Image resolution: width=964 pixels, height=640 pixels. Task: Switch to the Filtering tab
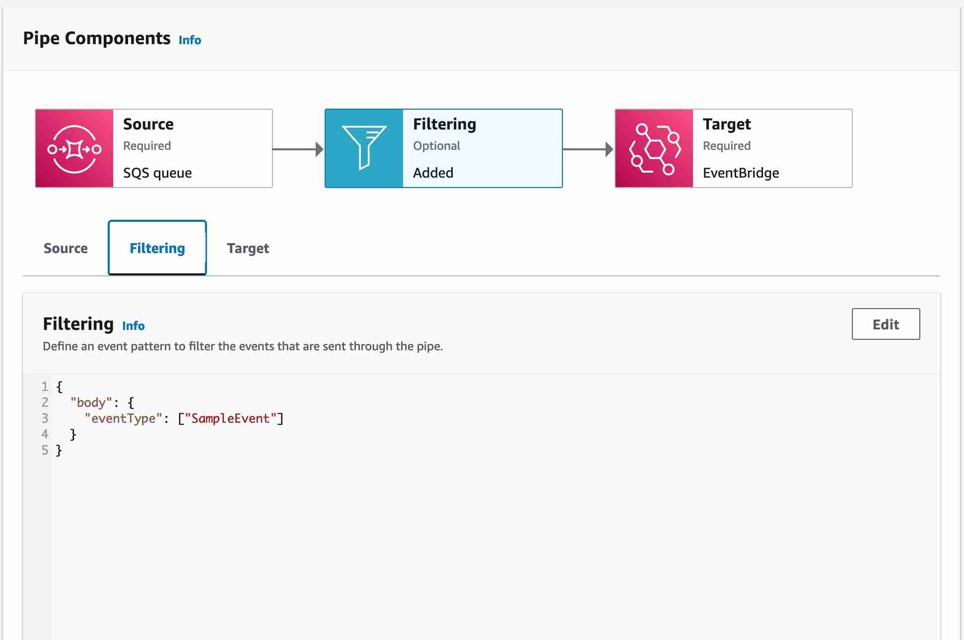tap(157, 248)
